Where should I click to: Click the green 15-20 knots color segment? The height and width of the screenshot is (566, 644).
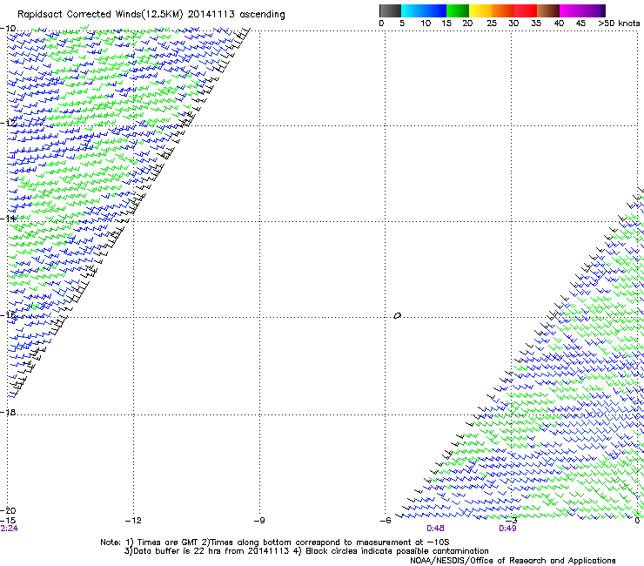[458, 10]
